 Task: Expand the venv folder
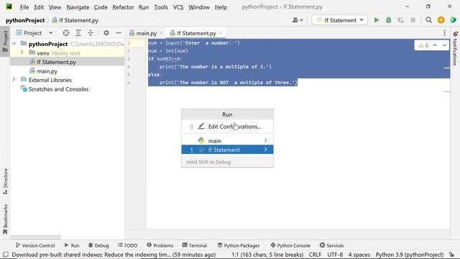coord(22,53)
